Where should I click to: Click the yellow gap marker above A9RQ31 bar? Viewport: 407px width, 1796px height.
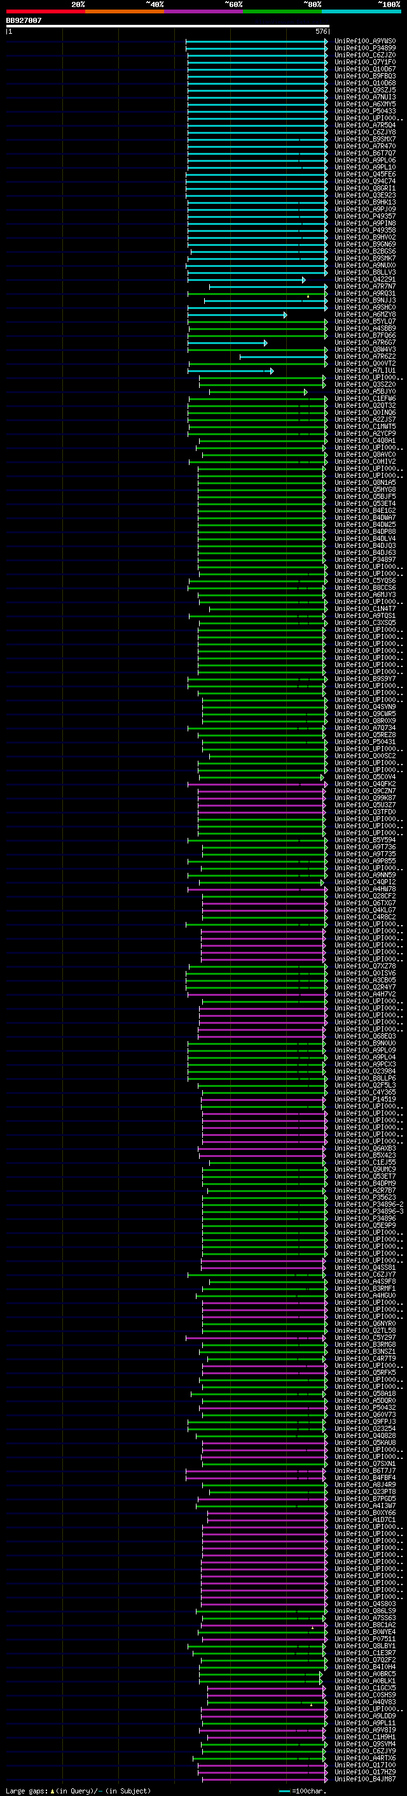308,296
